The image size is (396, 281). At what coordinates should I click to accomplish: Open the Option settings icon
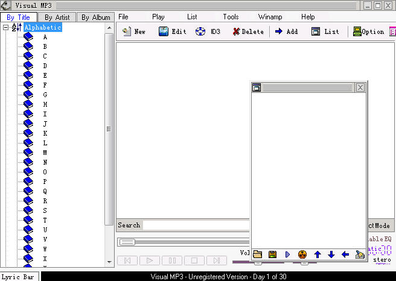point(357,31)
